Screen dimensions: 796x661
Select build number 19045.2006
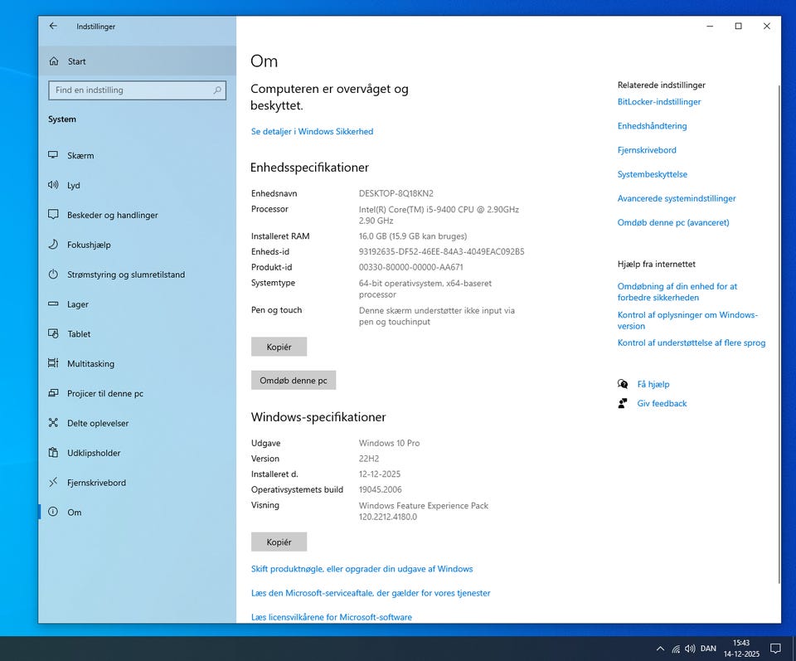point(381,489)
